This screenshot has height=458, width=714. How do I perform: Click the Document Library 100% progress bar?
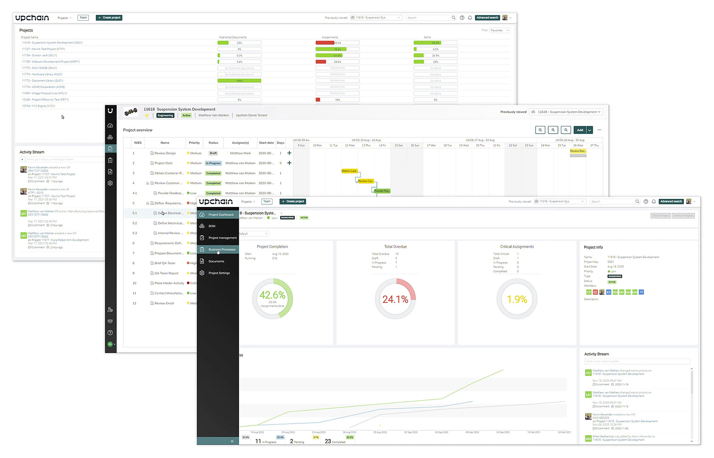[x=240, y=81]
